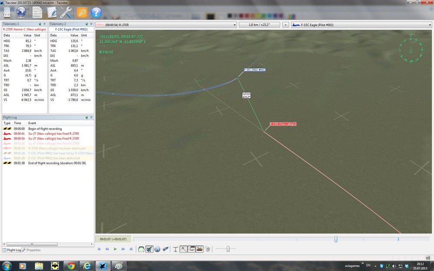Click the 09:01:07 time display field
This screenshot has width=434, height=271.
[x=113, y=239]
